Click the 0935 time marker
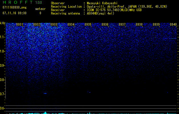The width and height of the screenshot is (179, 114). click(x=88, y=25)
